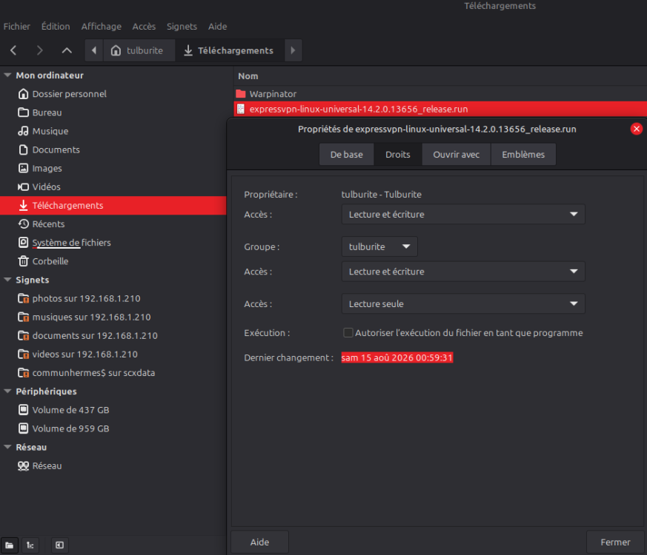The width and height of the screenshot is (647, 555).
Task: Click the path bar left scroll arrow
Action: point(94,50)
